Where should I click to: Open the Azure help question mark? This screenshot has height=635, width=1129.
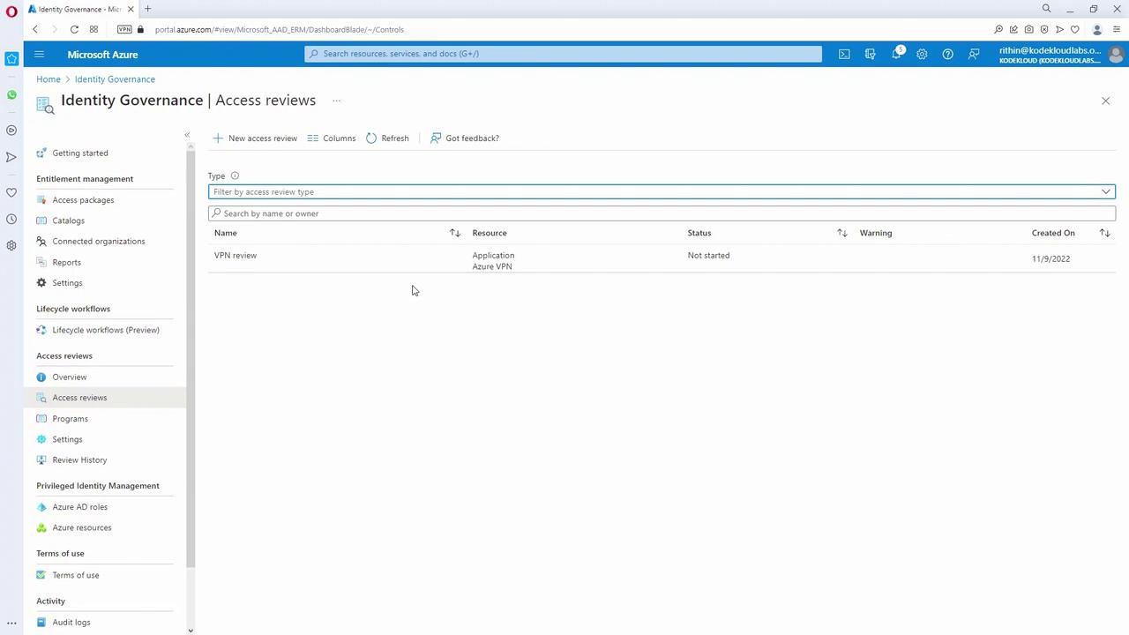tap(947, 54)
